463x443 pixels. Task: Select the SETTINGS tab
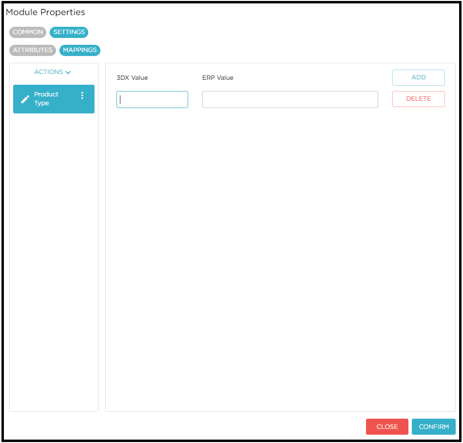click(69, 32)
